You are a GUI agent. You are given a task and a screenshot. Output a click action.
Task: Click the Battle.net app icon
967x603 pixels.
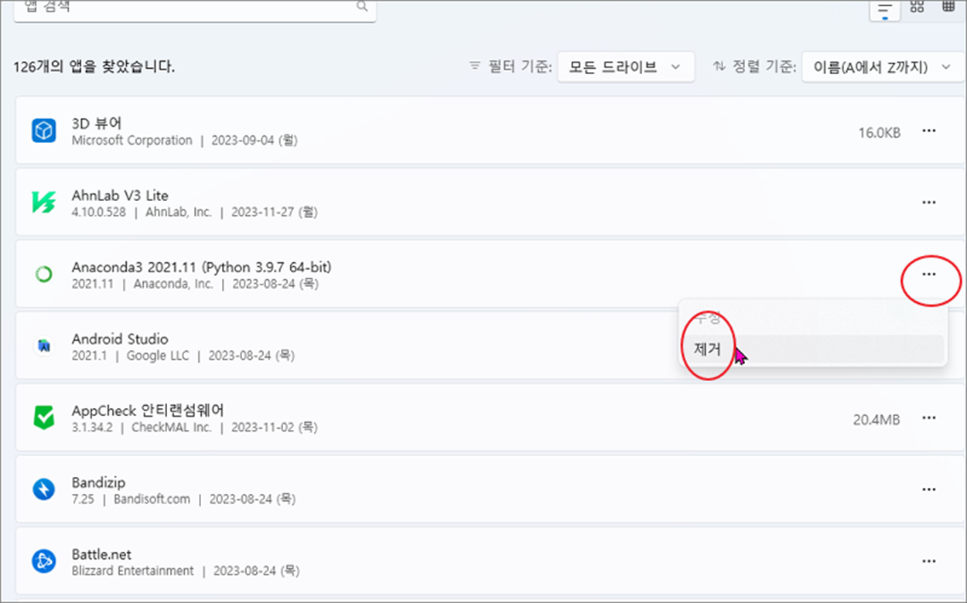[43, 561]
